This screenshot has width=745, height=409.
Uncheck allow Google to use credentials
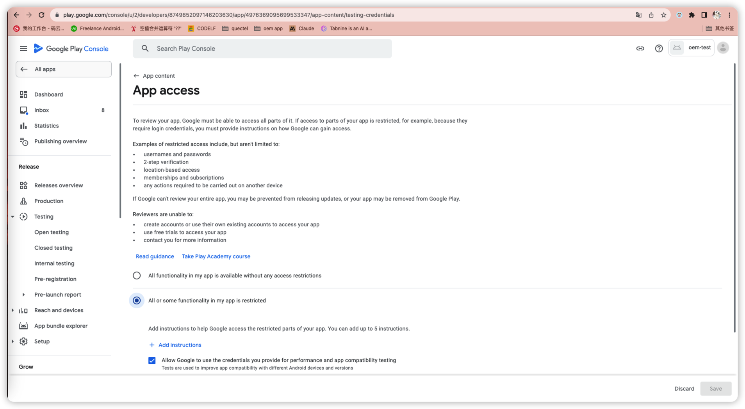pyautogui.click(x=152, y=360)
